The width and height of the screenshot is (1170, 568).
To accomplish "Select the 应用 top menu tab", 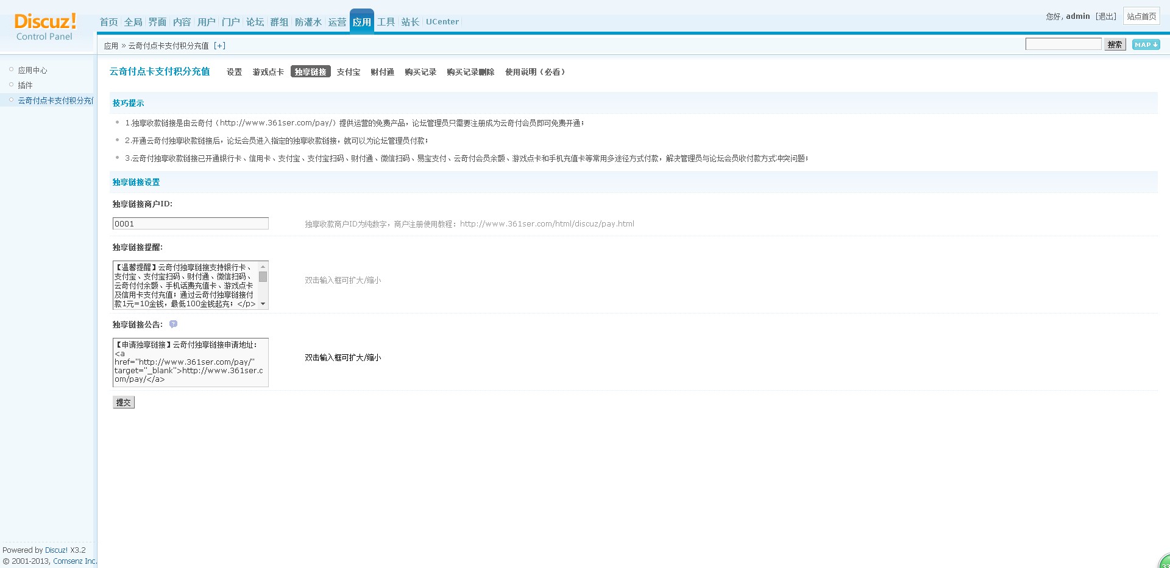I will pyautogui.click(x=362, y=22).
